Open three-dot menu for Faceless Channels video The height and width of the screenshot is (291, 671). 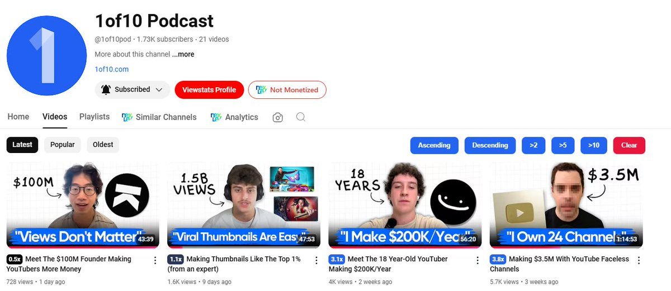click(639, 260)
